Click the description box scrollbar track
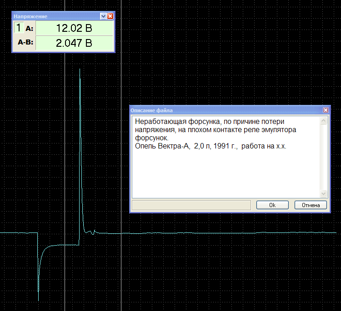 pos(324,157)
